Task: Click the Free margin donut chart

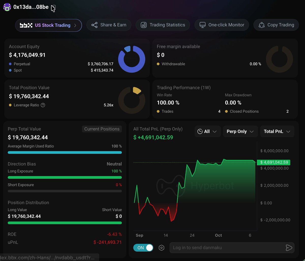Action: coord(279,59)
